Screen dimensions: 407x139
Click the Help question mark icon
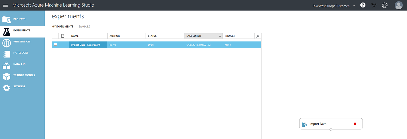click(x=363, y=5)
